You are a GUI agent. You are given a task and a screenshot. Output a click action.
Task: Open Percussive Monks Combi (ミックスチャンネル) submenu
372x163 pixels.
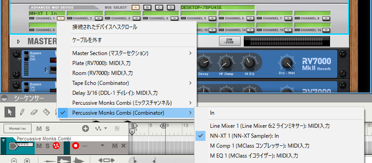[x=127, y=103]
